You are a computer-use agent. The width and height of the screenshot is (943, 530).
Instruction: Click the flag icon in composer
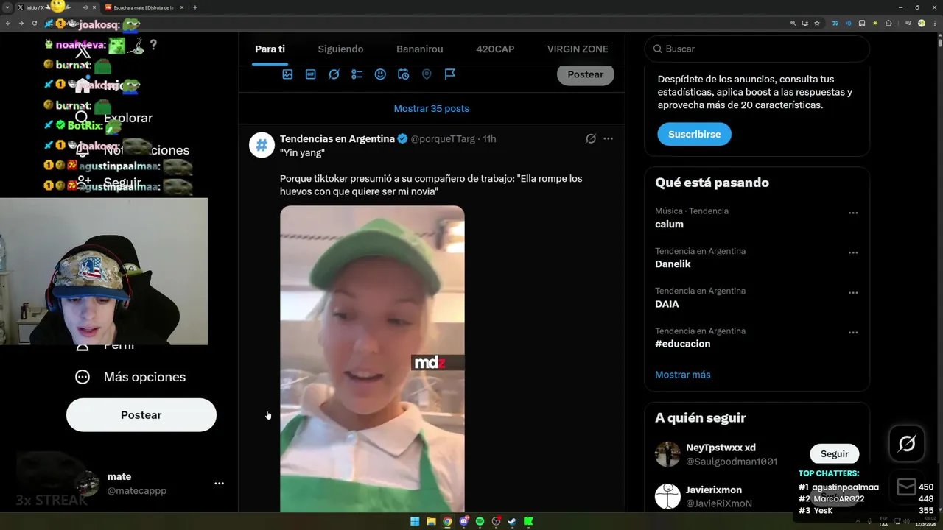click(449, 74)
